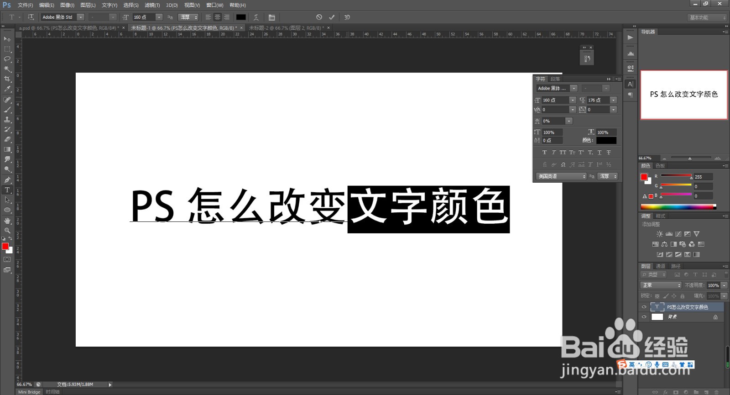Add Color Balance adjustment

click(664, 244)
